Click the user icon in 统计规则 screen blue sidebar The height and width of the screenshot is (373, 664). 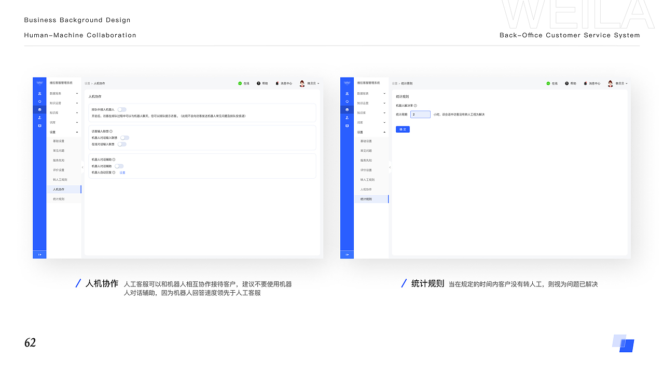click(347, 118)
